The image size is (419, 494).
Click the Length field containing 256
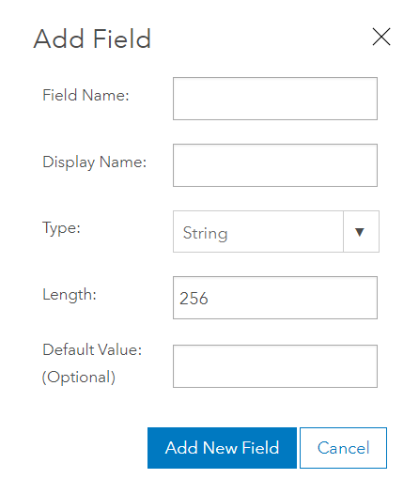click(x=275, y=298)
